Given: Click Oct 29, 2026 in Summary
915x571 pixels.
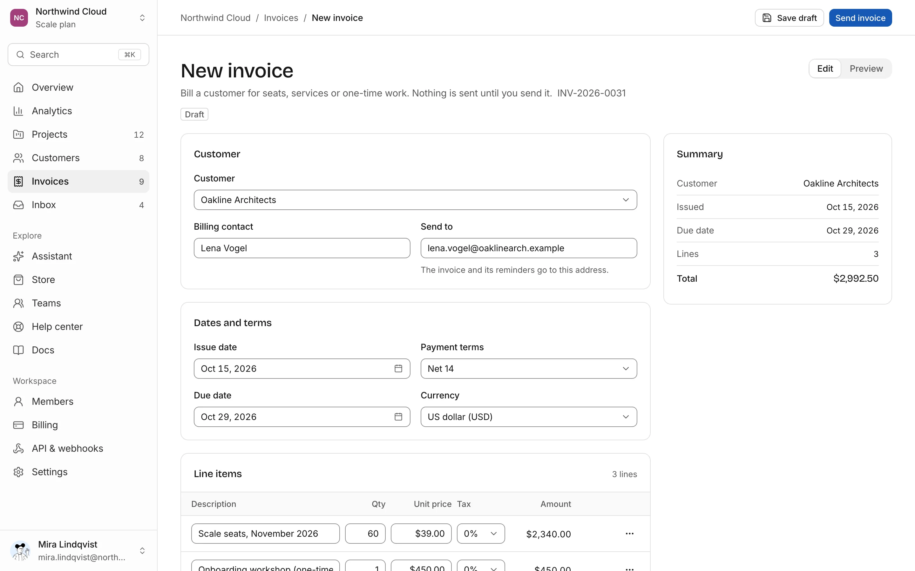Looking at the screenshot, I should click(852, 230).
